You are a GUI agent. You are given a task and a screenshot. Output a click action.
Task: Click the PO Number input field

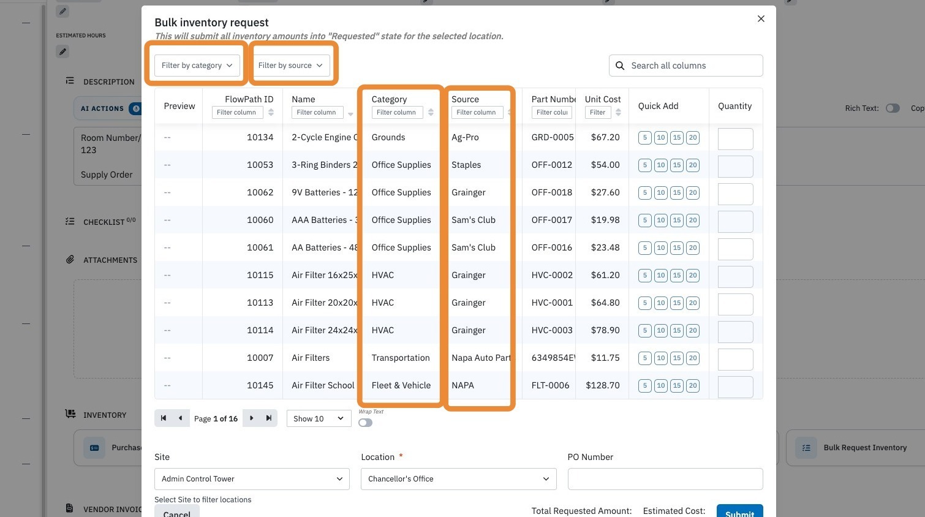coord(665,479)
